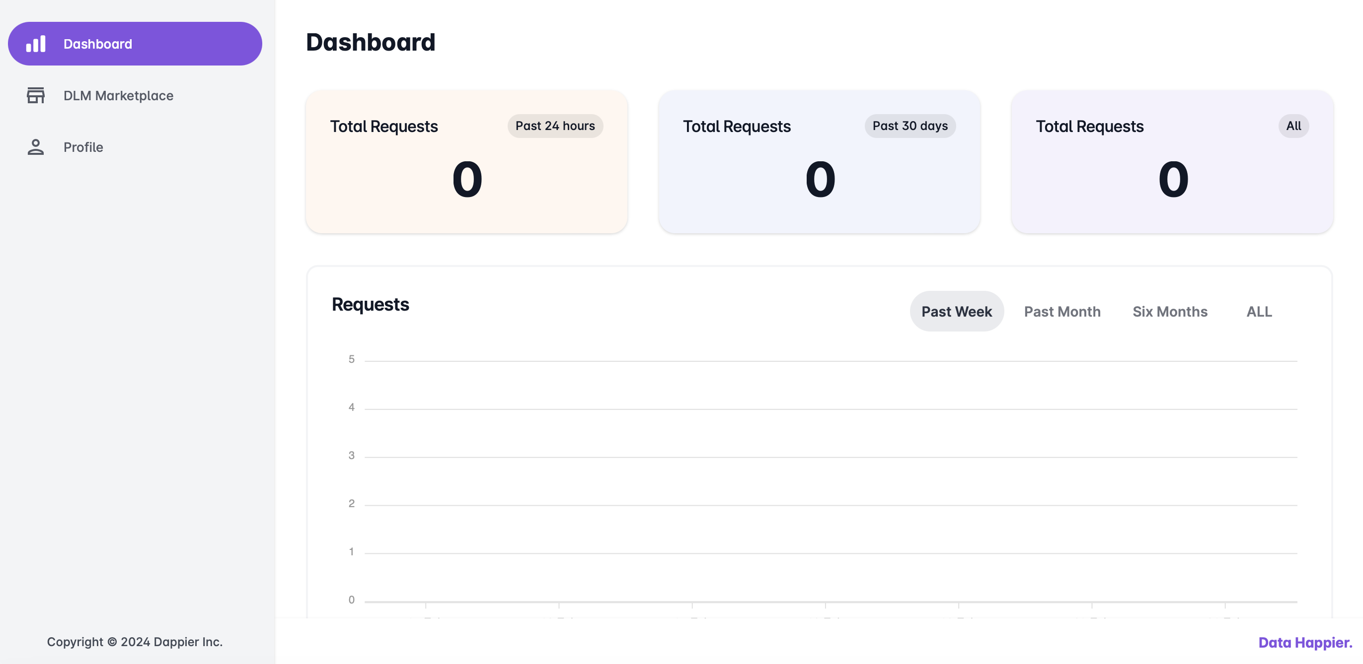Select the Past Week chart range
The width and height of the screenshot is (1363, 664).
(x=956, y=311)
